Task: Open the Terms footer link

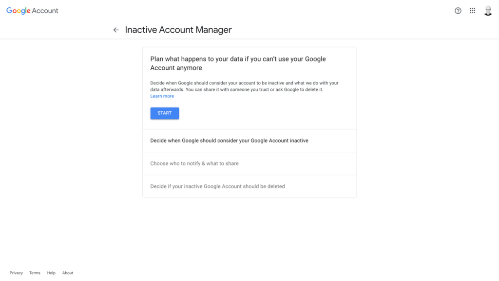Action: pyautogui.click(x=34, y=273)
